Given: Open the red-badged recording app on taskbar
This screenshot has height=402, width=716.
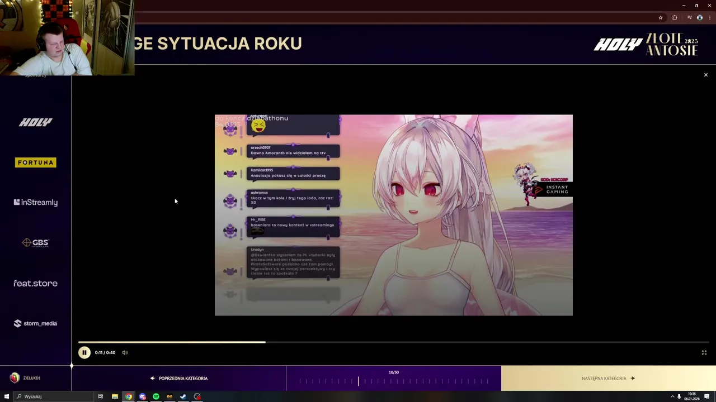Looking at the screenshot, I should [197, 396].
